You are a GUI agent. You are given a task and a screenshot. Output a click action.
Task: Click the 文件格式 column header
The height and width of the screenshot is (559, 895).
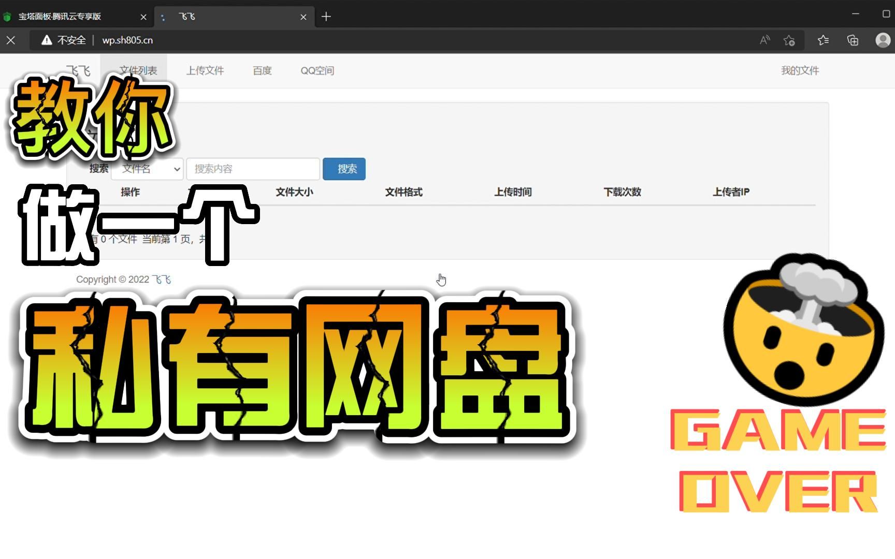click(403, 192)
